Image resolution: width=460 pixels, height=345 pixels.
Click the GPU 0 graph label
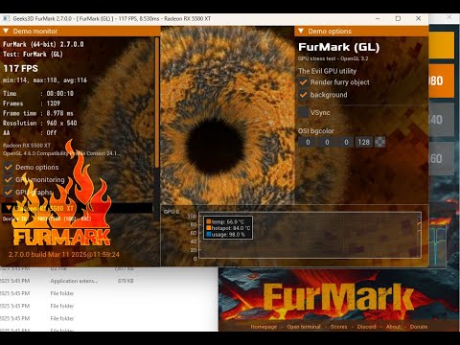172,212
